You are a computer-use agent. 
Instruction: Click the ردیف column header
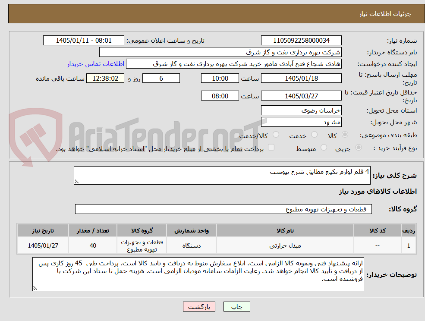point(409,231)
